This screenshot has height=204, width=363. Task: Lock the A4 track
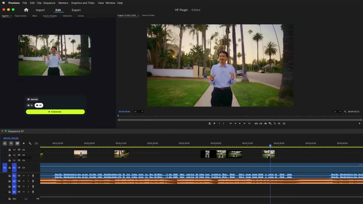pos(9,192)
